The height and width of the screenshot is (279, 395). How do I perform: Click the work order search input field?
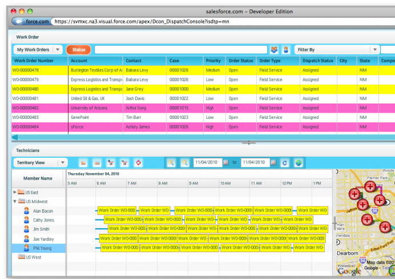(x=181, y=50)
